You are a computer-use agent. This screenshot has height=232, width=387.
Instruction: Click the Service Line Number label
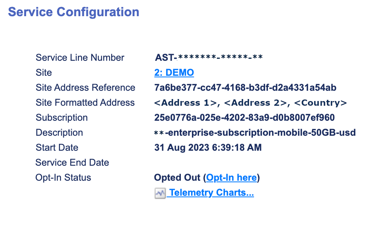coord(80,58)
